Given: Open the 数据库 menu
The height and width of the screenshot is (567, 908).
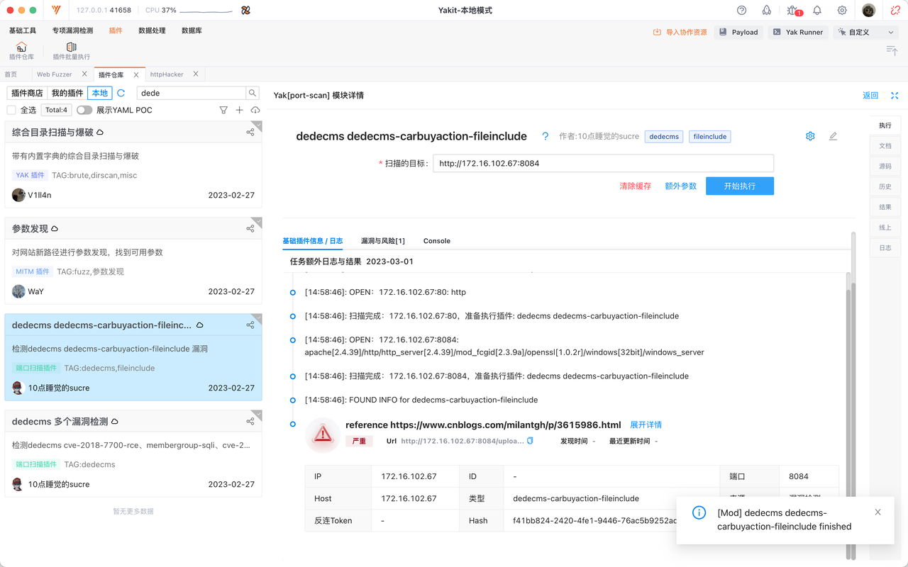Looking at the screenshot, I should (x=192, y=30).
